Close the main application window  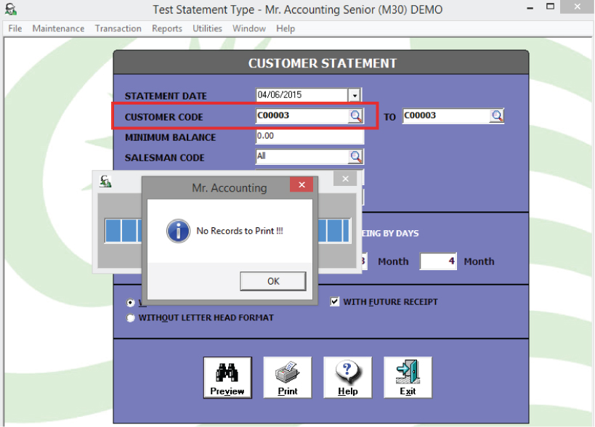(577, 7)
